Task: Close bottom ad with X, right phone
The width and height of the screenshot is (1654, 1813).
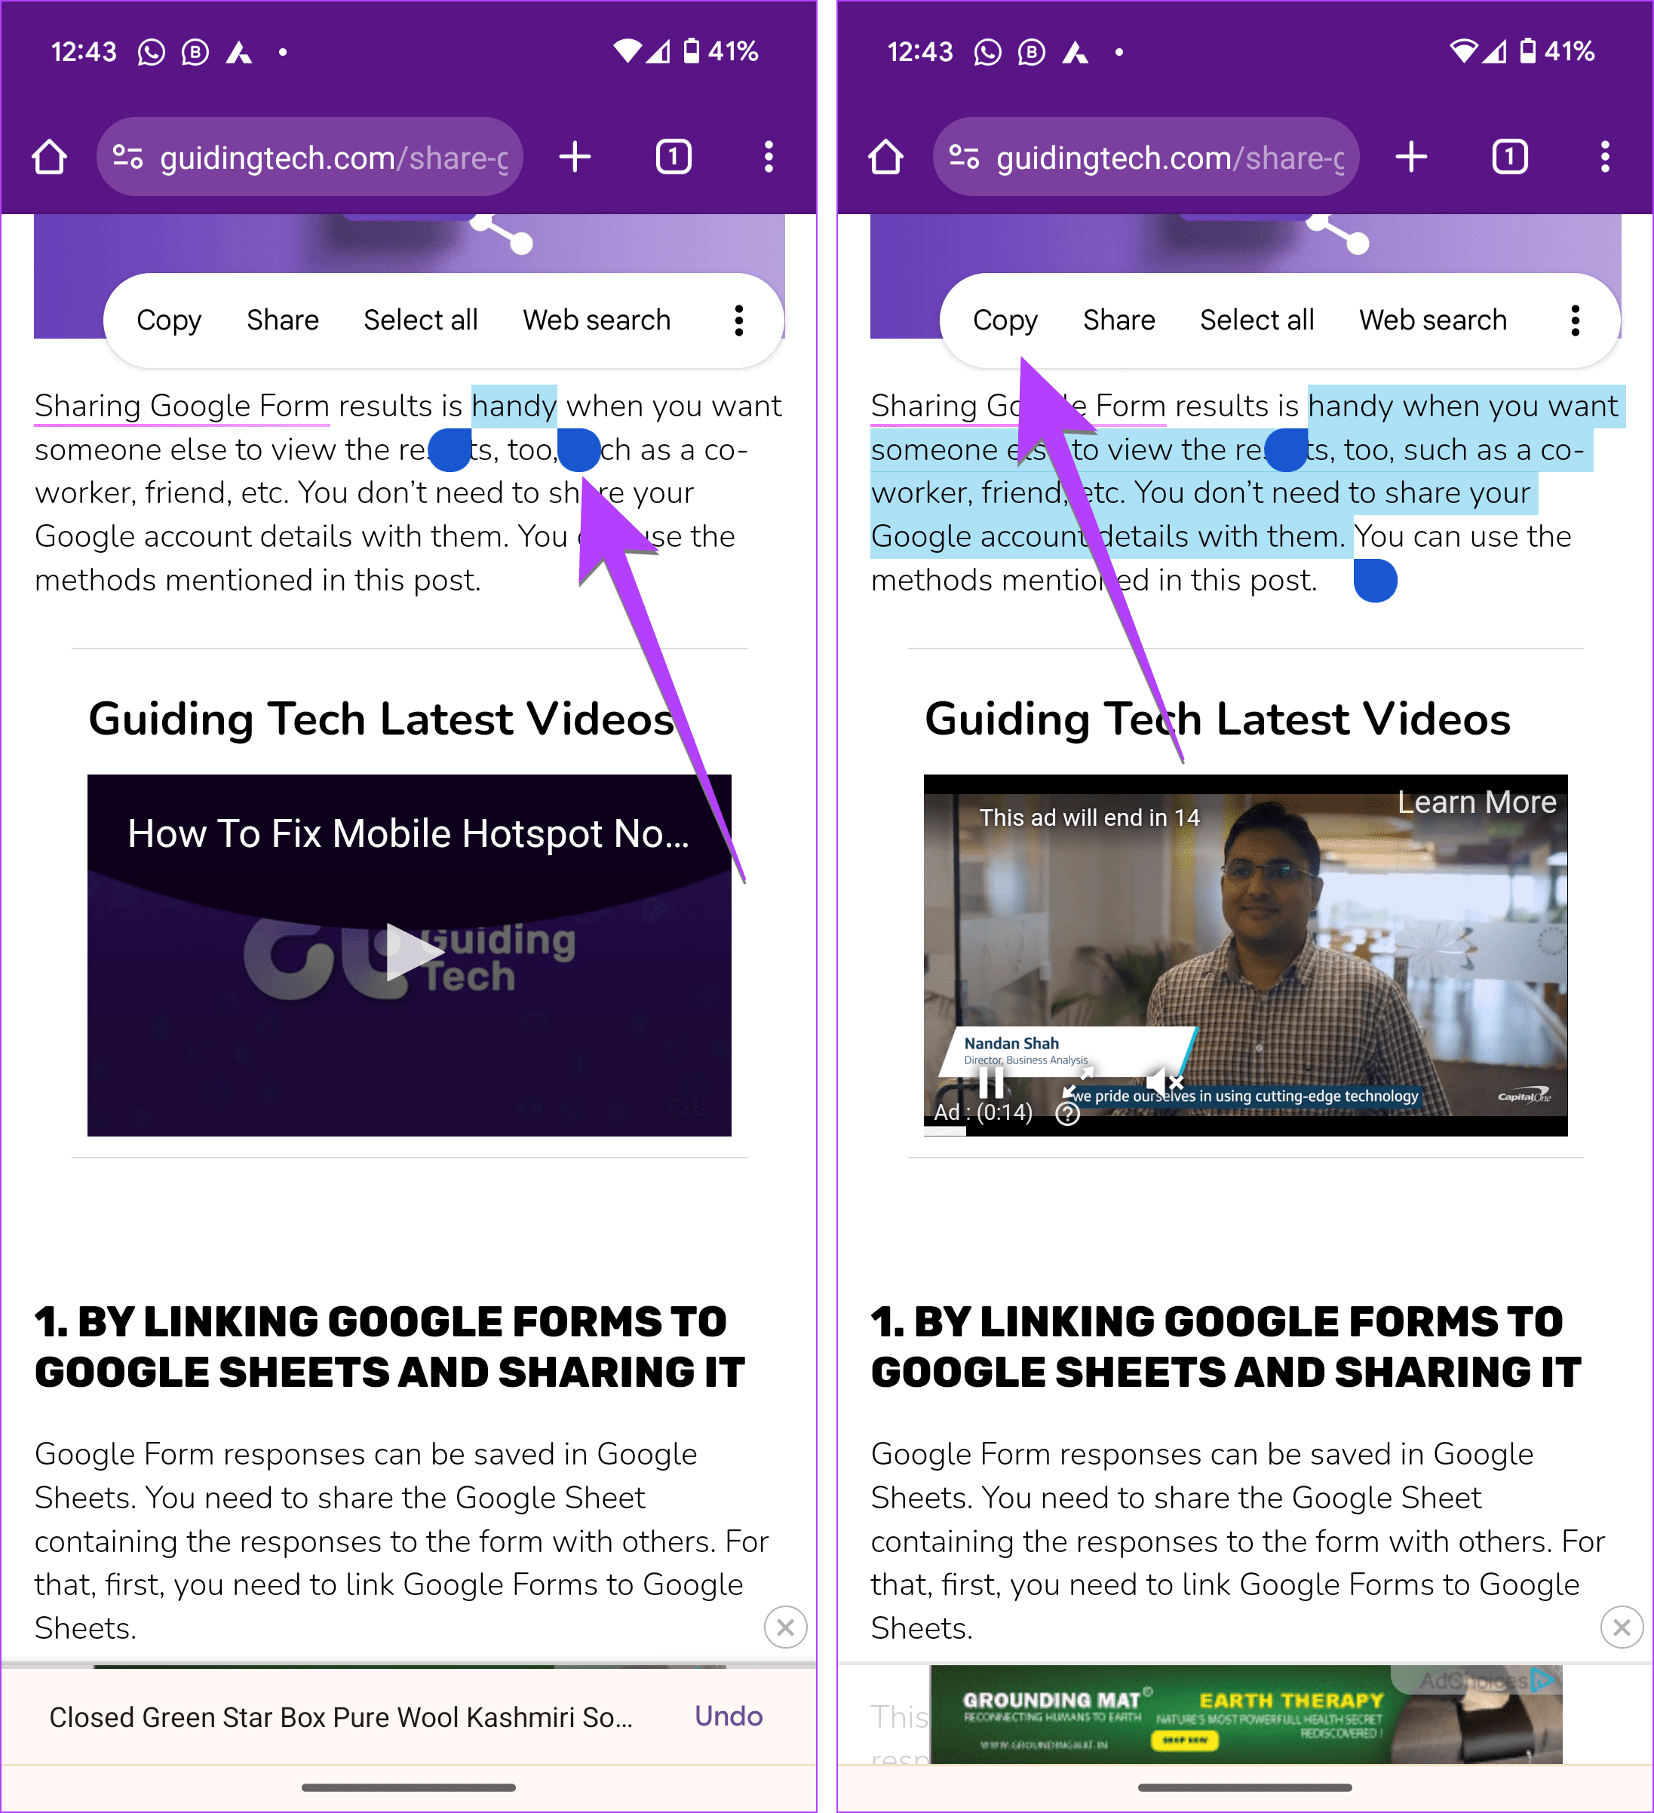Action: 1622,1627
